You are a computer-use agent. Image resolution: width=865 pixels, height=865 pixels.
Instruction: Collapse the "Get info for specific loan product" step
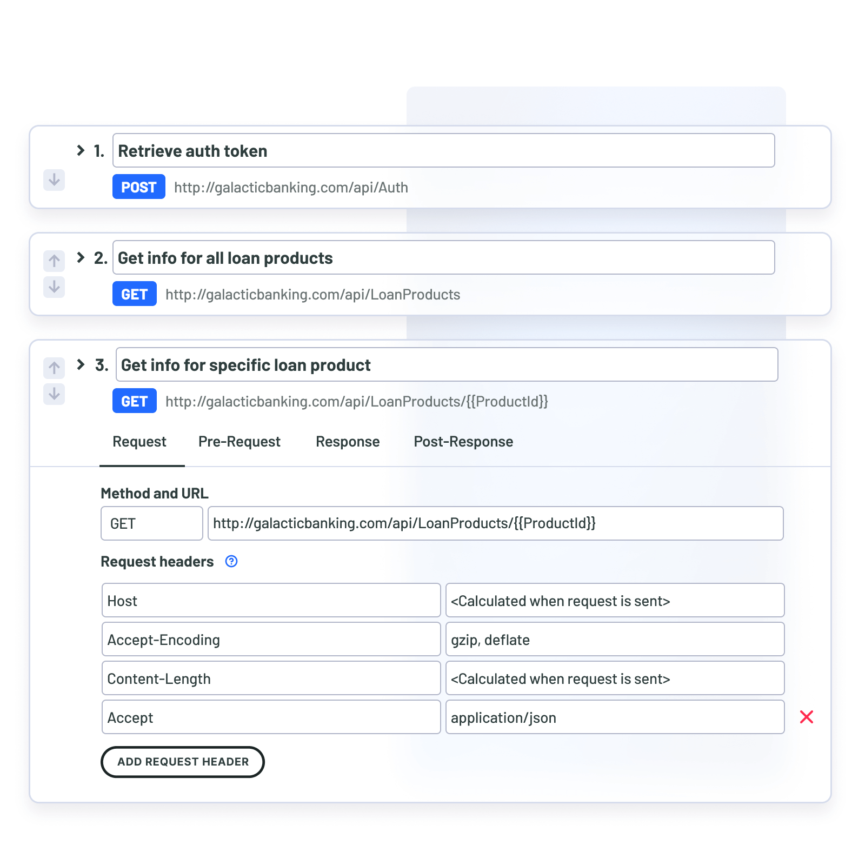pyautogui.click(x=80, y=364)
